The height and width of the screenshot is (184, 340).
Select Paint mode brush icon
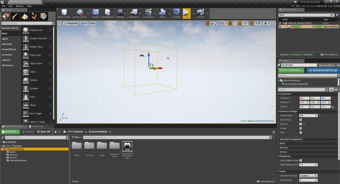tap(15, 16)
